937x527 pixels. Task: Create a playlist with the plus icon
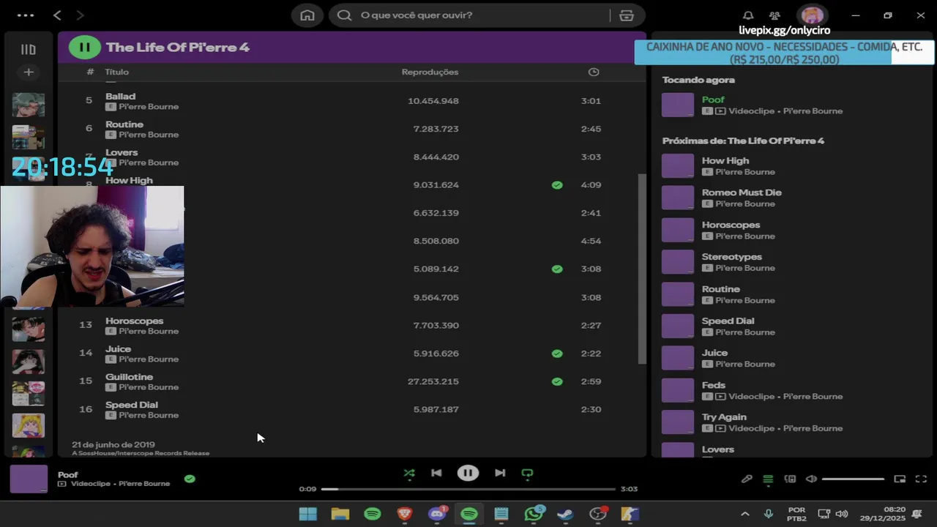tap(29, 72)
